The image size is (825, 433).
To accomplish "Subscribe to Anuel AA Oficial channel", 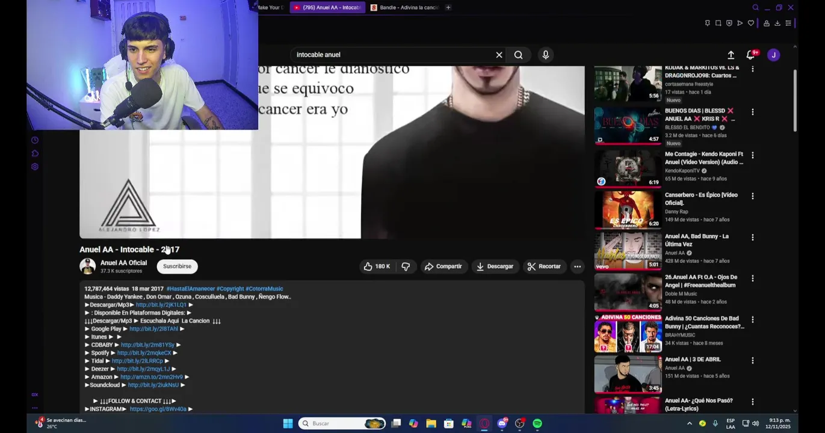I will 177,266.
